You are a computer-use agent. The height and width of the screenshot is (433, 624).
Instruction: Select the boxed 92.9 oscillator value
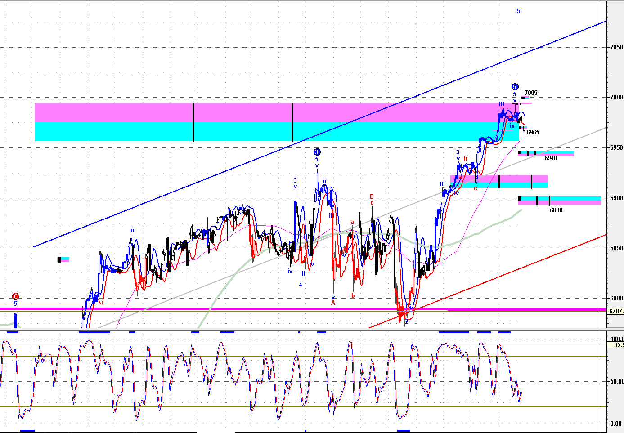[x=615, y=345]
